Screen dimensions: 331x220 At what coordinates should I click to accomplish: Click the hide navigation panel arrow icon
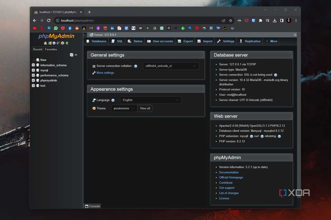[85, 35]
